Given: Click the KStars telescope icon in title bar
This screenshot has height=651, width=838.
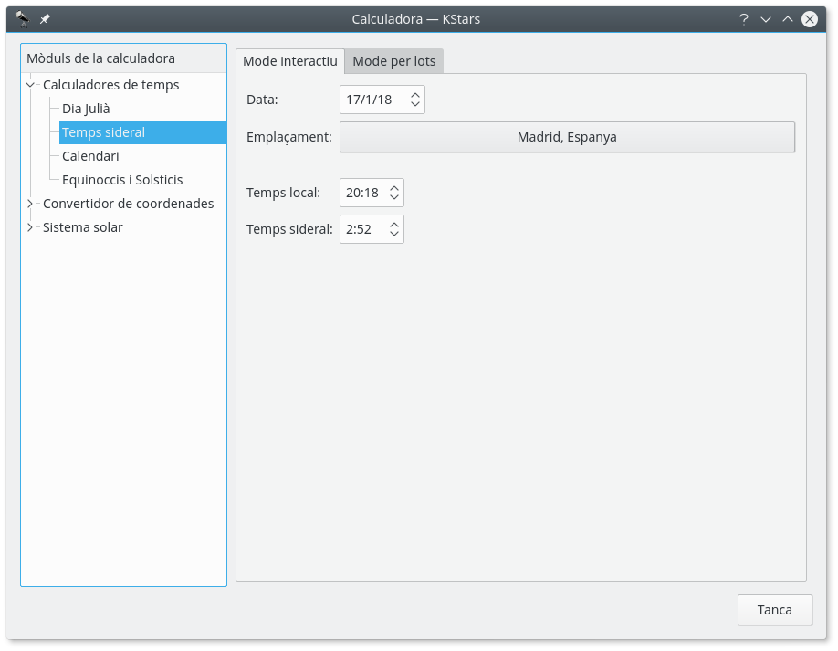Looking at the screenshot, I should point(23,18).
